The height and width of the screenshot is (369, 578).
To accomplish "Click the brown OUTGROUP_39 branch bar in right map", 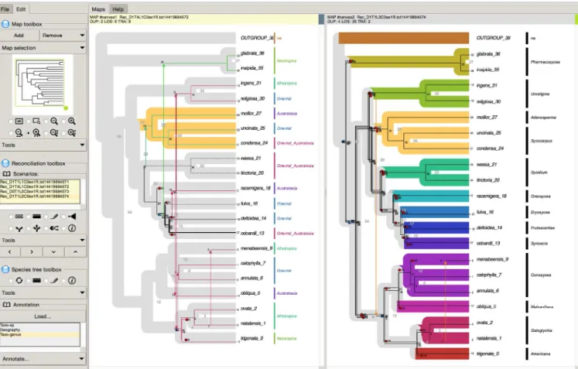I will click(x=404, y=38).
